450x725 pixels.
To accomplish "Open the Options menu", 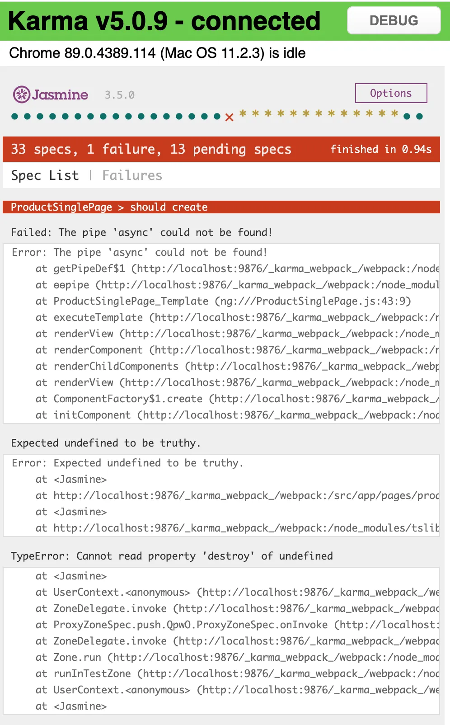I will (391, 93).
